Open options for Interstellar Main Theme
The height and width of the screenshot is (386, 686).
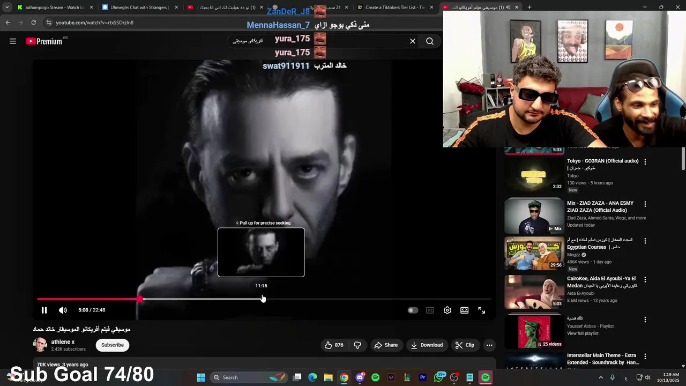click(x=645, y=356)
